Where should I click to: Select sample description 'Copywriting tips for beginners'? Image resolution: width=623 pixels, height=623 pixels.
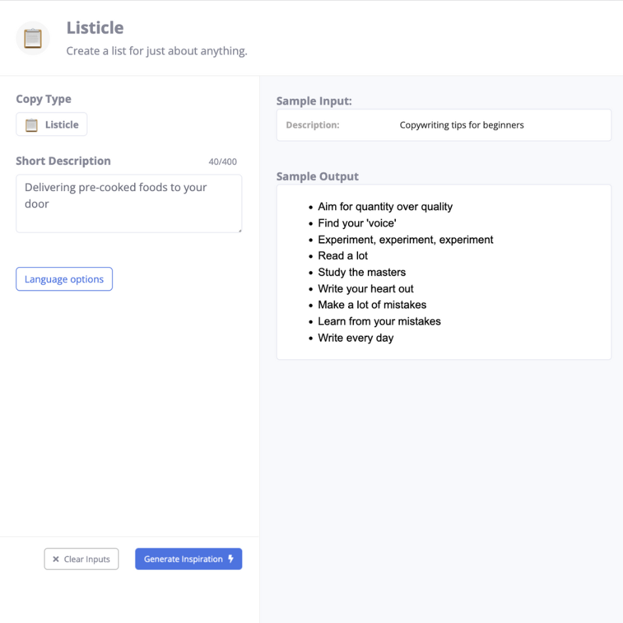click(x=462, y=125)
